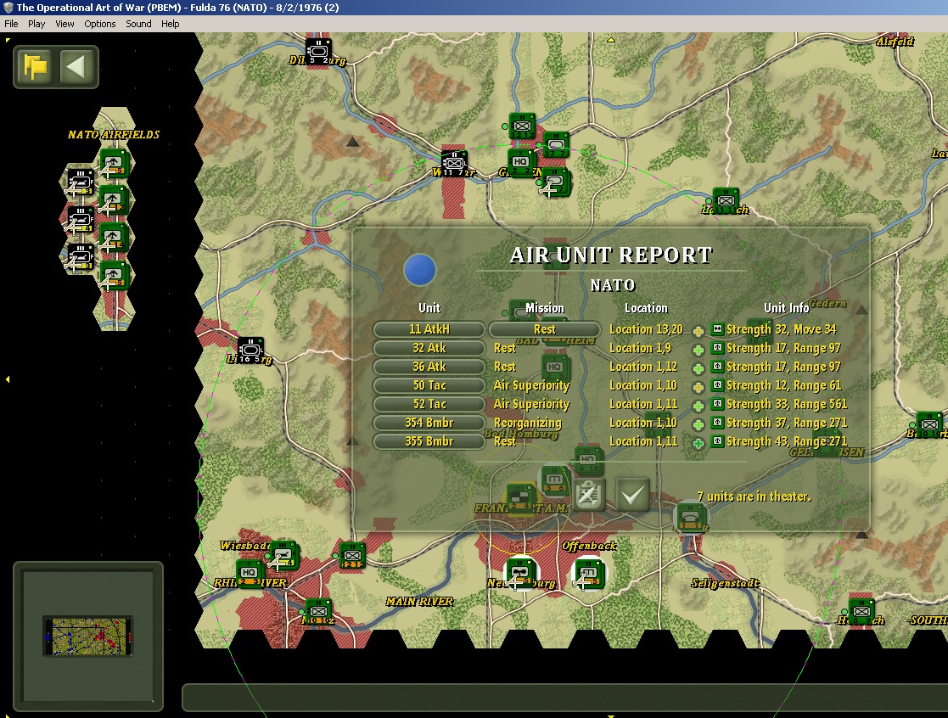This screenshot has height=718, width=948.
Task: Click 'Air Superiority' mission for 52 Tac
Action: 531,404
